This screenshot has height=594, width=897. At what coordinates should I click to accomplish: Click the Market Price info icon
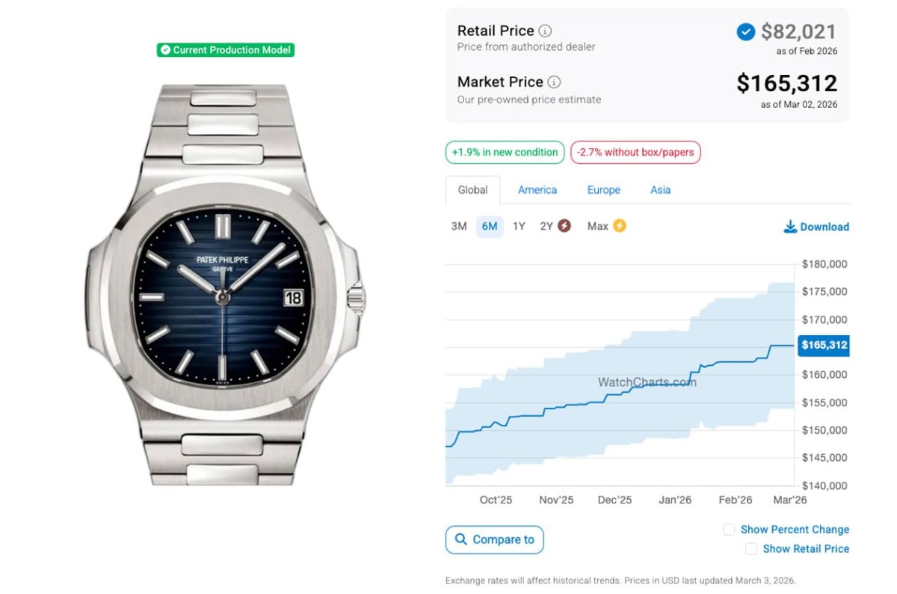click(554, 82)
